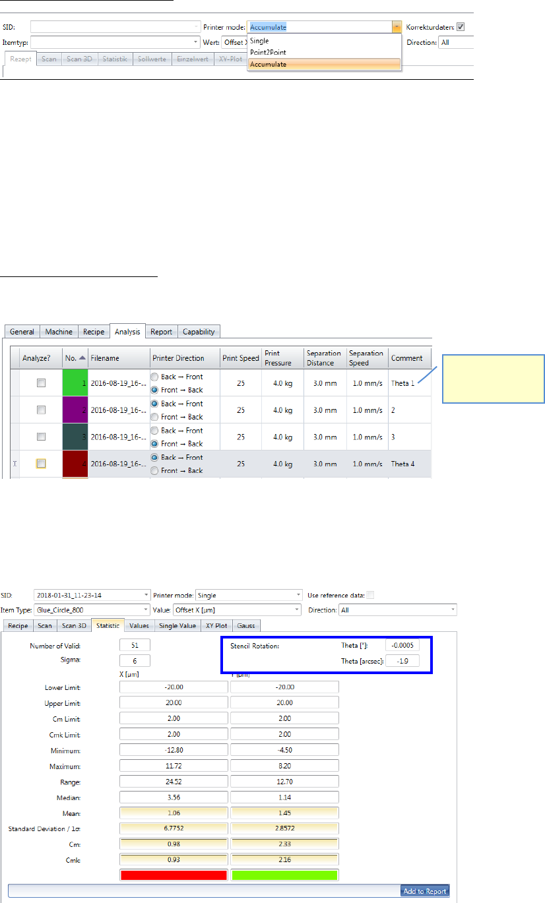
Task: Select Back → Front for row number 1
Action: coord(154,377)
